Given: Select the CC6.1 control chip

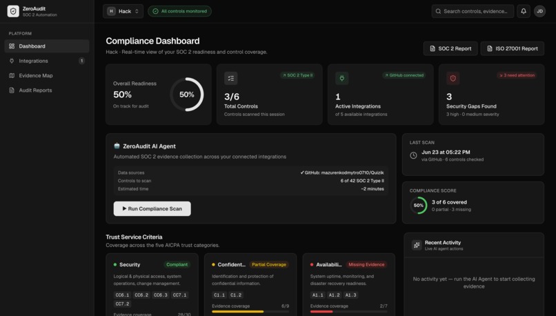Looking at the screenshot, I should 122,295.
